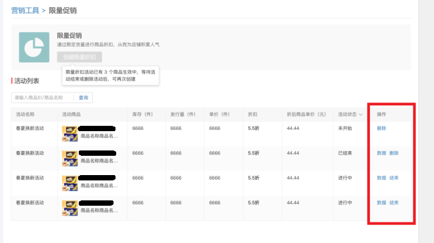Click the 折扣 column header

click(x=252, y=114)
